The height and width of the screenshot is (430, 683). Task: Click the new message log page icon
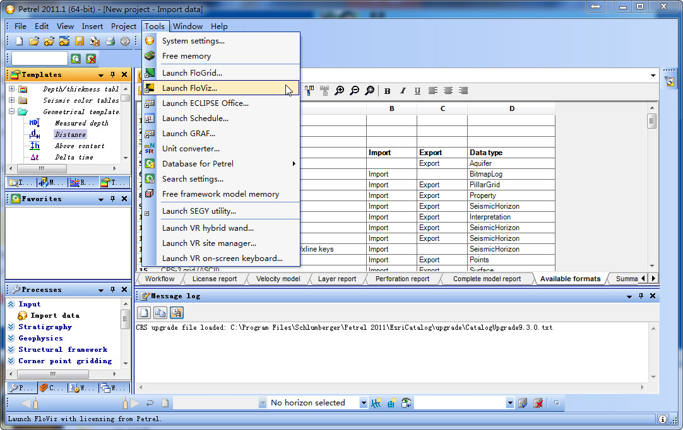pyautogui.click(x=144, y=313)
